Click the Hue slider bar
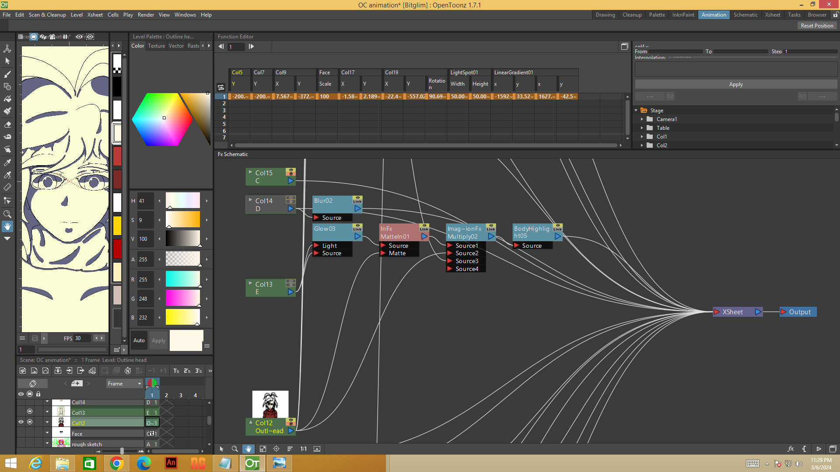The image size is (840, 472). (x=182, y=201)
